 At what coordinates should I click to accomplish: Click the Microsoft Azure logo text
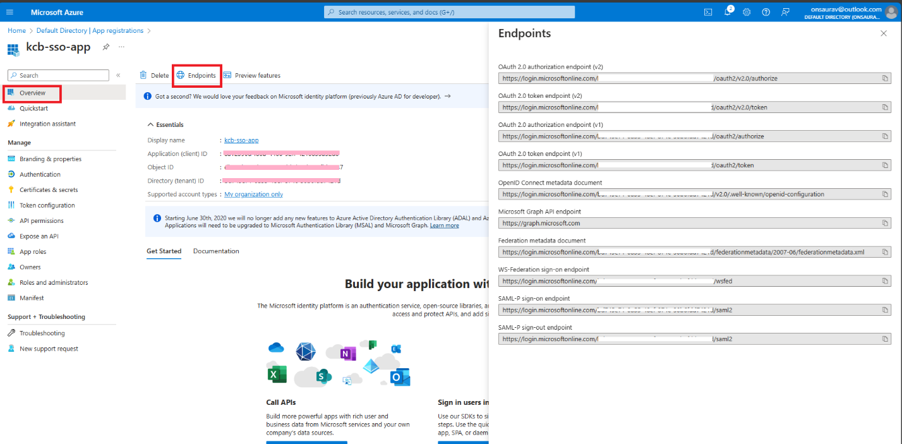(x=57, y=12)
